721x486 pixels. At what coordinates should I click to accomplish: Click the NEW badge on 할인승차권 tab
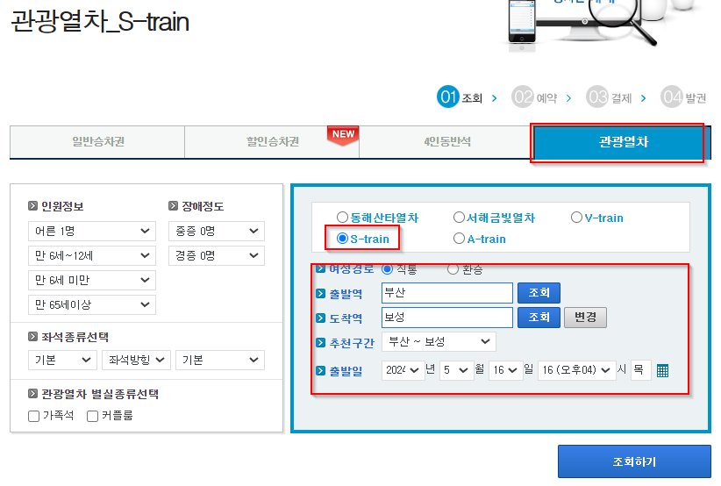click(x=343, y=135)
